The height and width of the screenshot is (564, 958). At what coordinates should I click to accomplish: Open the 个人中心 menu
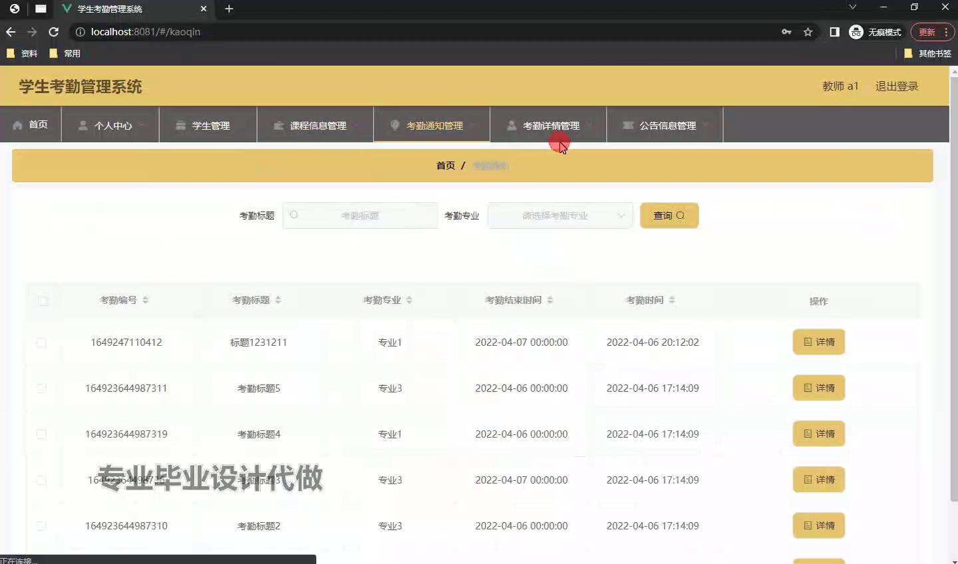tap(110, 125)
